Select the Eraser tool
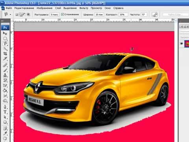The width and height of the screenshot is (189, 142). [x=5, y=86]
